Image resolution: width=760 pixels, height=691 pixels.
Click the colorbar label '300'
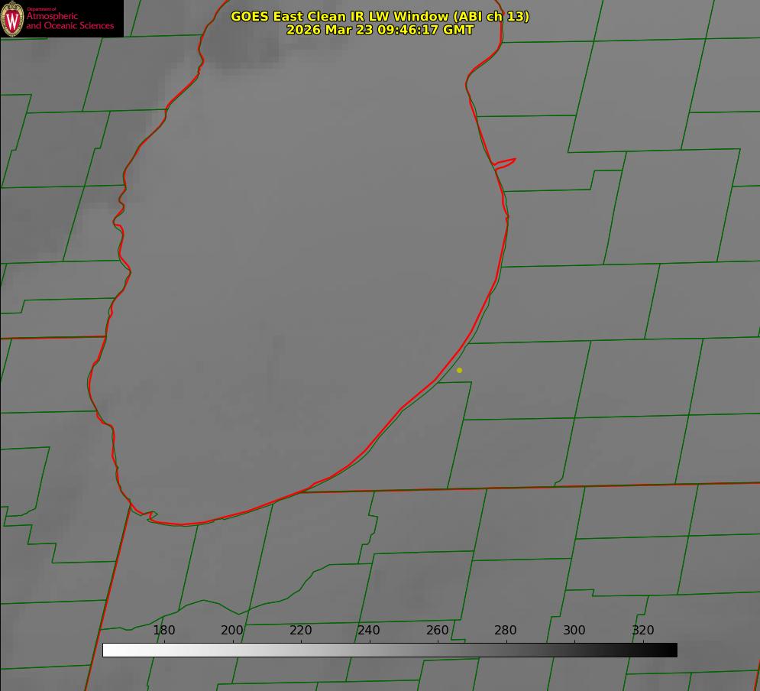[x=574, y=631]
